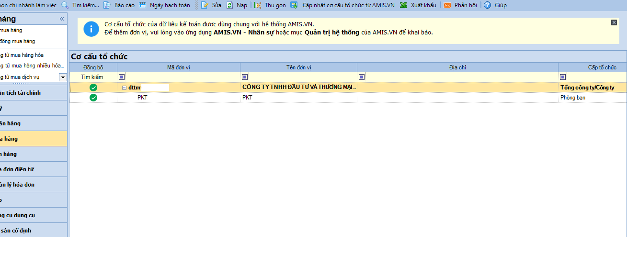
Task: Click the Tên đơn vị filter input field
Action: point(302,77)
